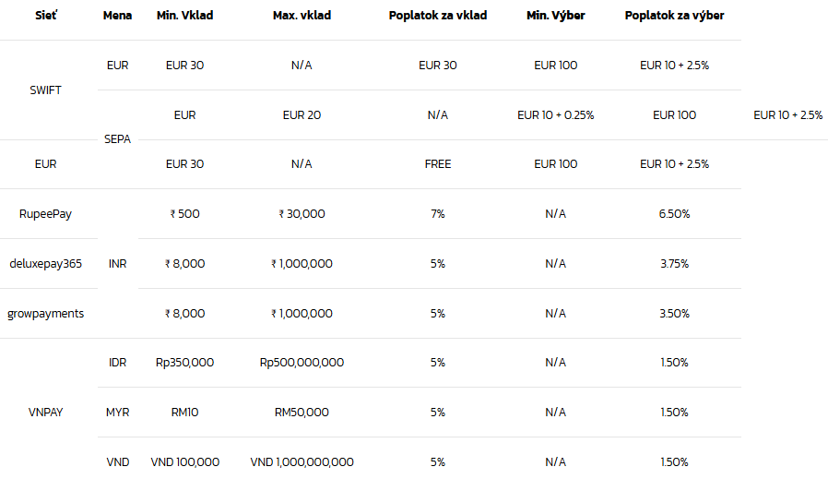The width and height of the screenshot is (828, 479).
Task: Click the Rp500,000,000 max deposit cell
Action: [302, 363]
